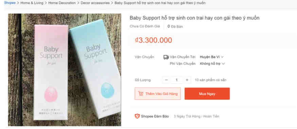Open the Shopee breadcrumb link

tap(10, 3)
